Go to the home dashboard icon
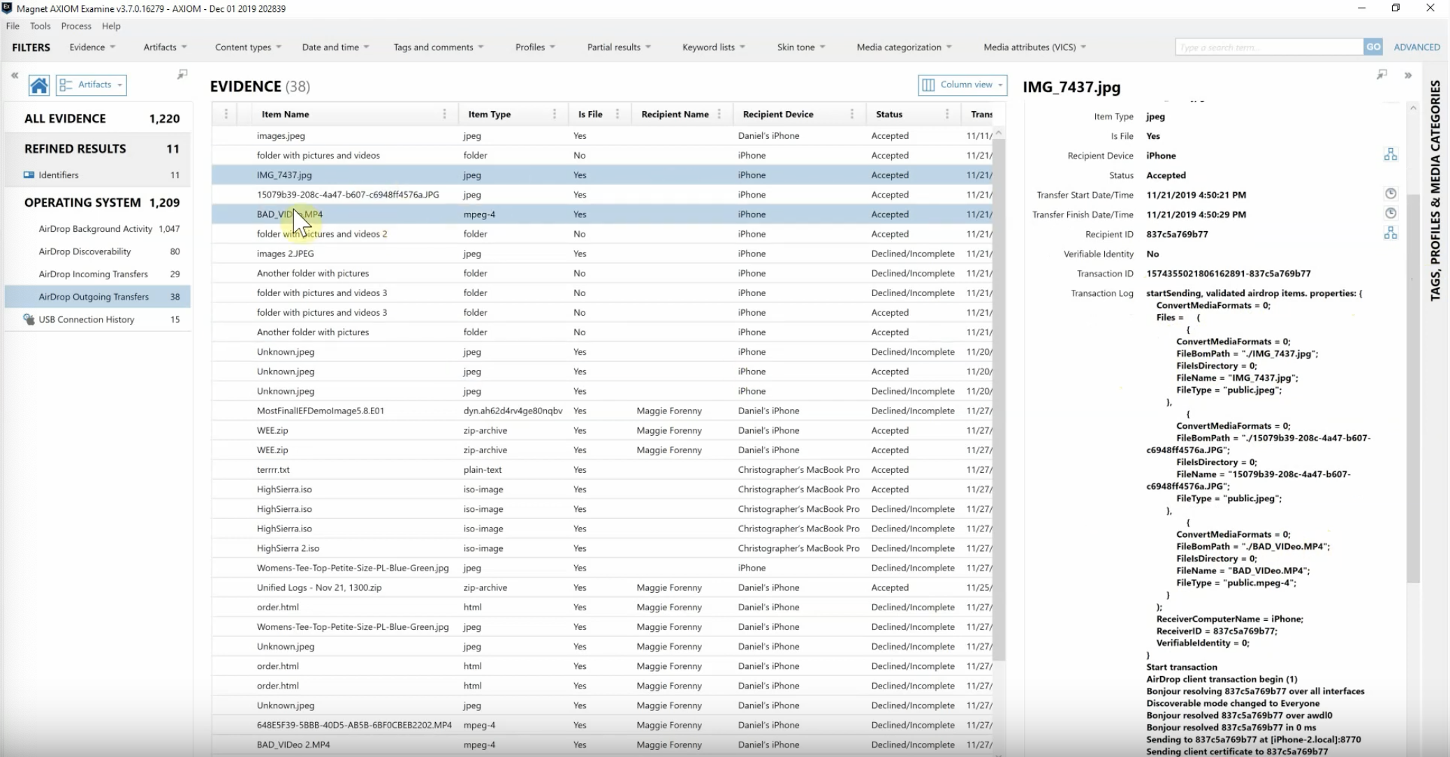Viewport: 1450px width, 757px height. [x=39, y=85]
